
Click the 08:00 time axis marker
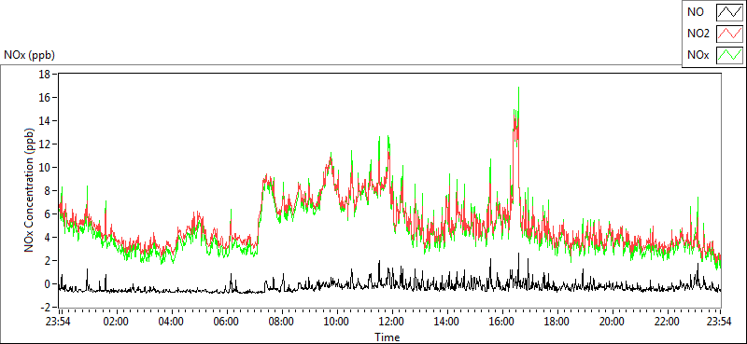281,322
